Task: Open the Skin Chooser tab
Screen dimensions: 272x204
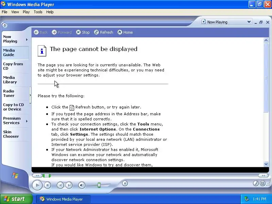Action: [15, 134]
